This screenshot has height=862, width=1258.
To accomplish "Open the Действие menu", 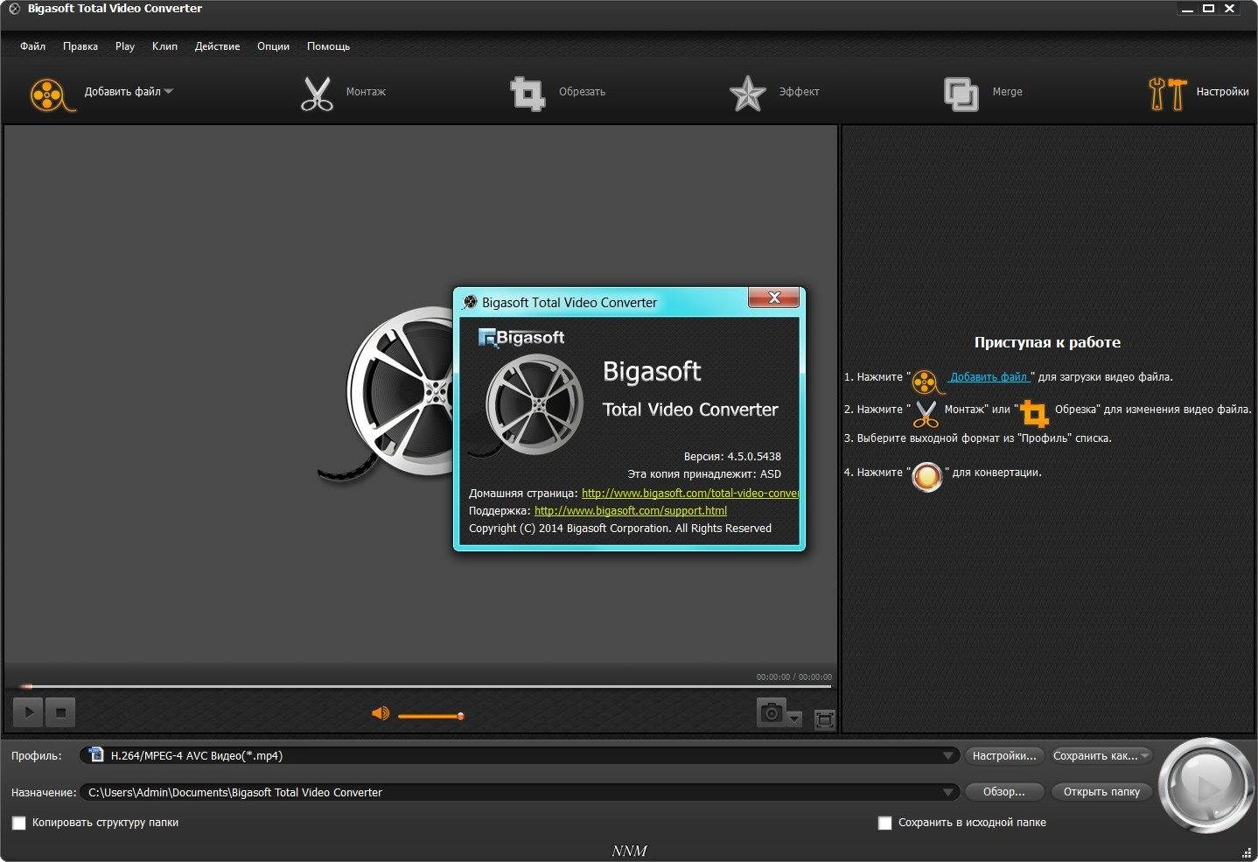I will pyautogui.click(x=217, y=46).
